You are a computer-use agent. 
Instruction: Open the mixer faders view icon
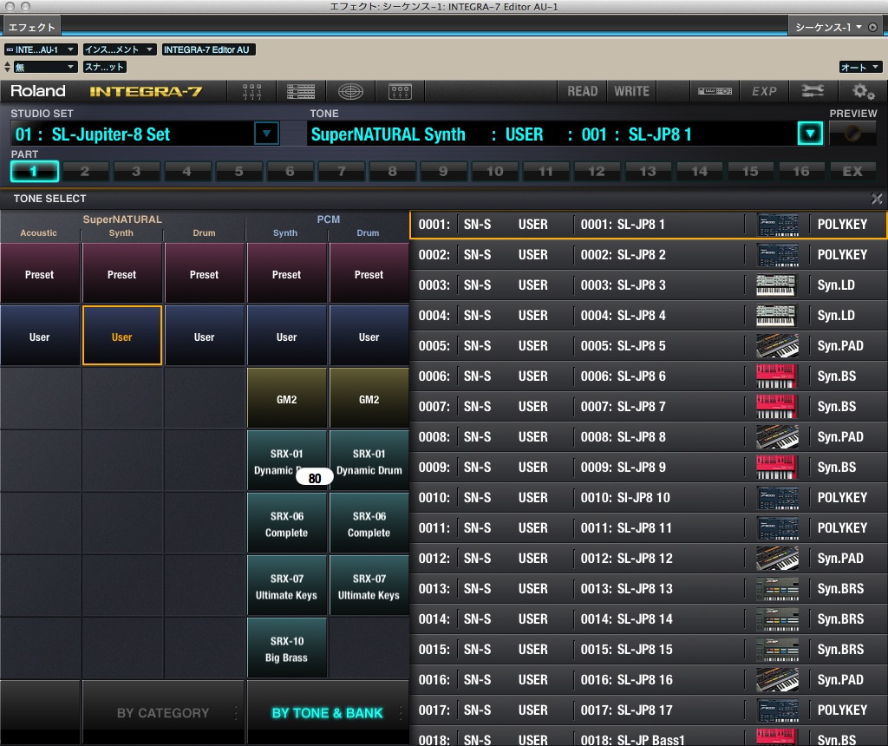251,91
